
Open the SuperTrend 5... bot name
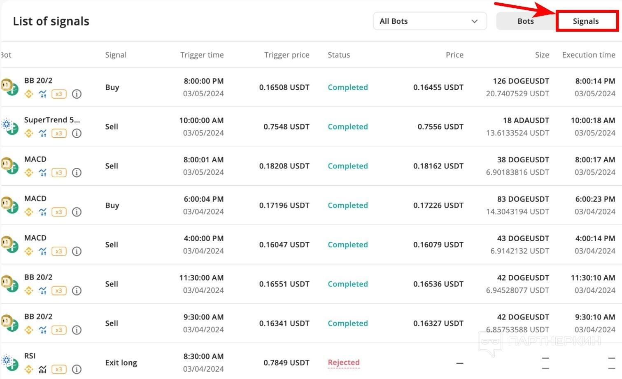[x=52, y=120]
